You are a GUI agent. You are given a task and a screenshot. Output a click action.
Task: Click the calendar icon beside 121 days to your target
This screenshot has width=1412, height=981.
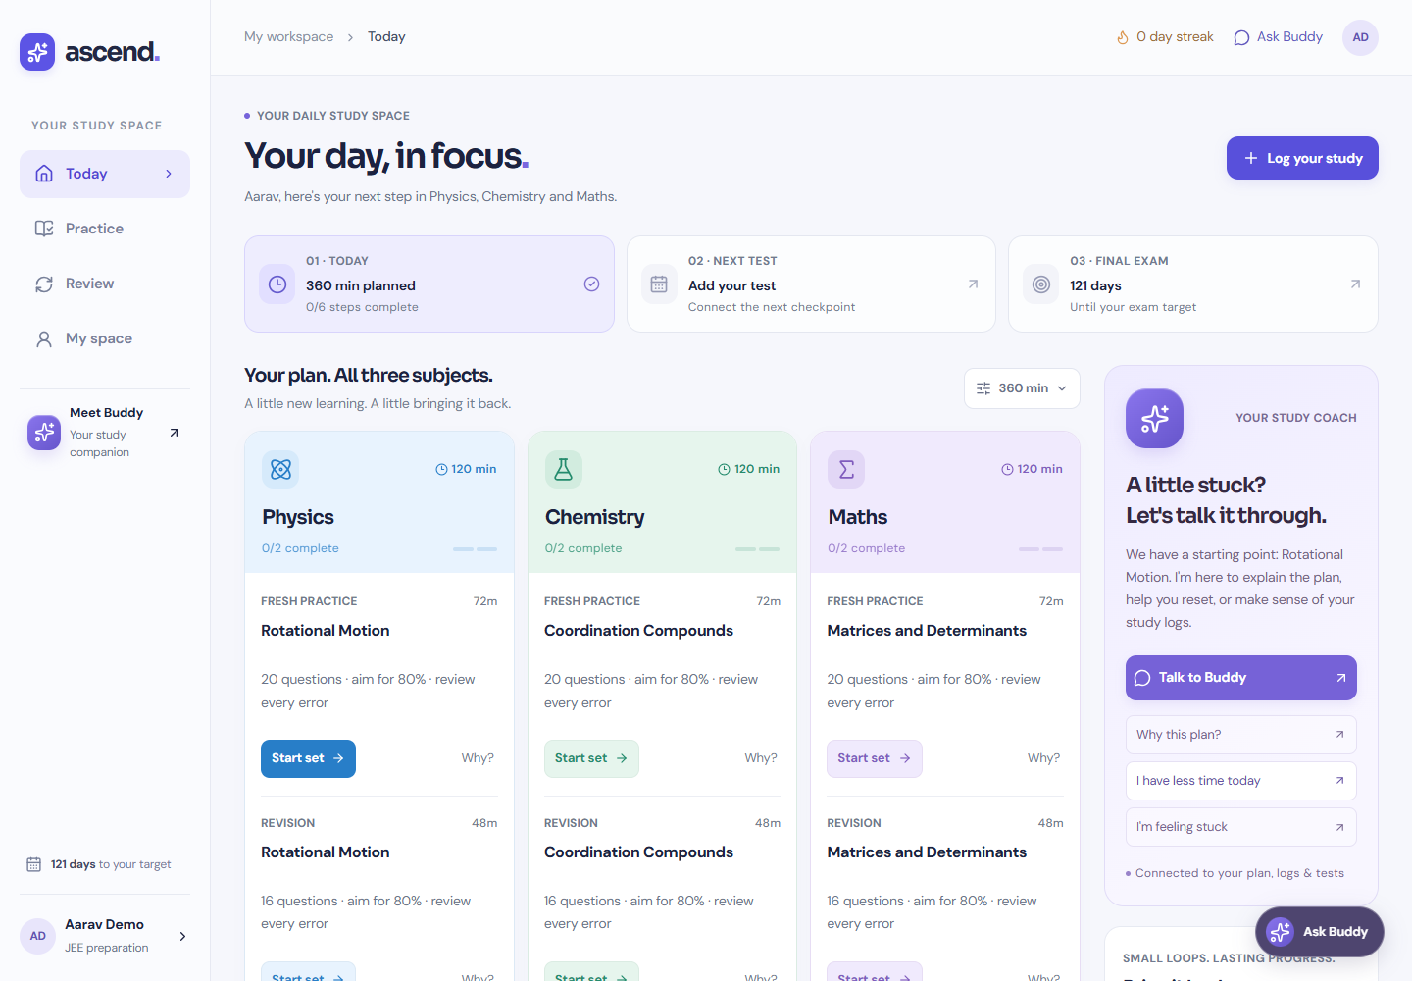(33, 864)
